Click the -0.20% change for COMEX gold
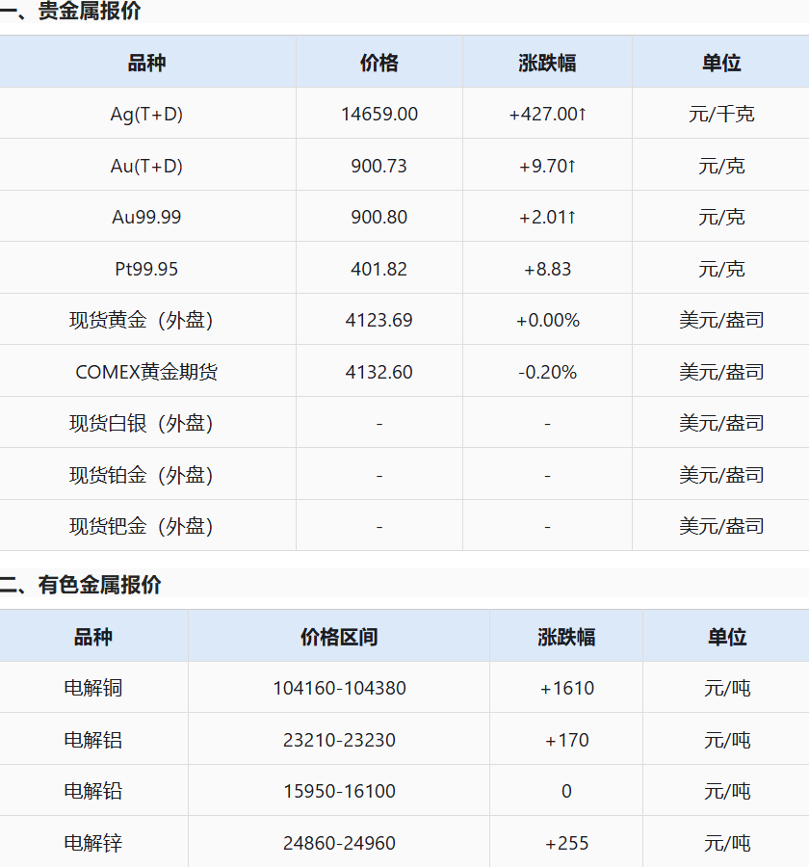Image resolution: width=809 pixels, height=867 pixels. point(547,372)
